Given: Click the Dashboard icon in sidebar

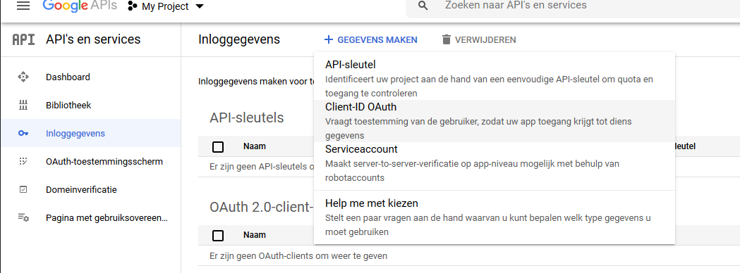Looking at the screenshot, I should (23, 77).
